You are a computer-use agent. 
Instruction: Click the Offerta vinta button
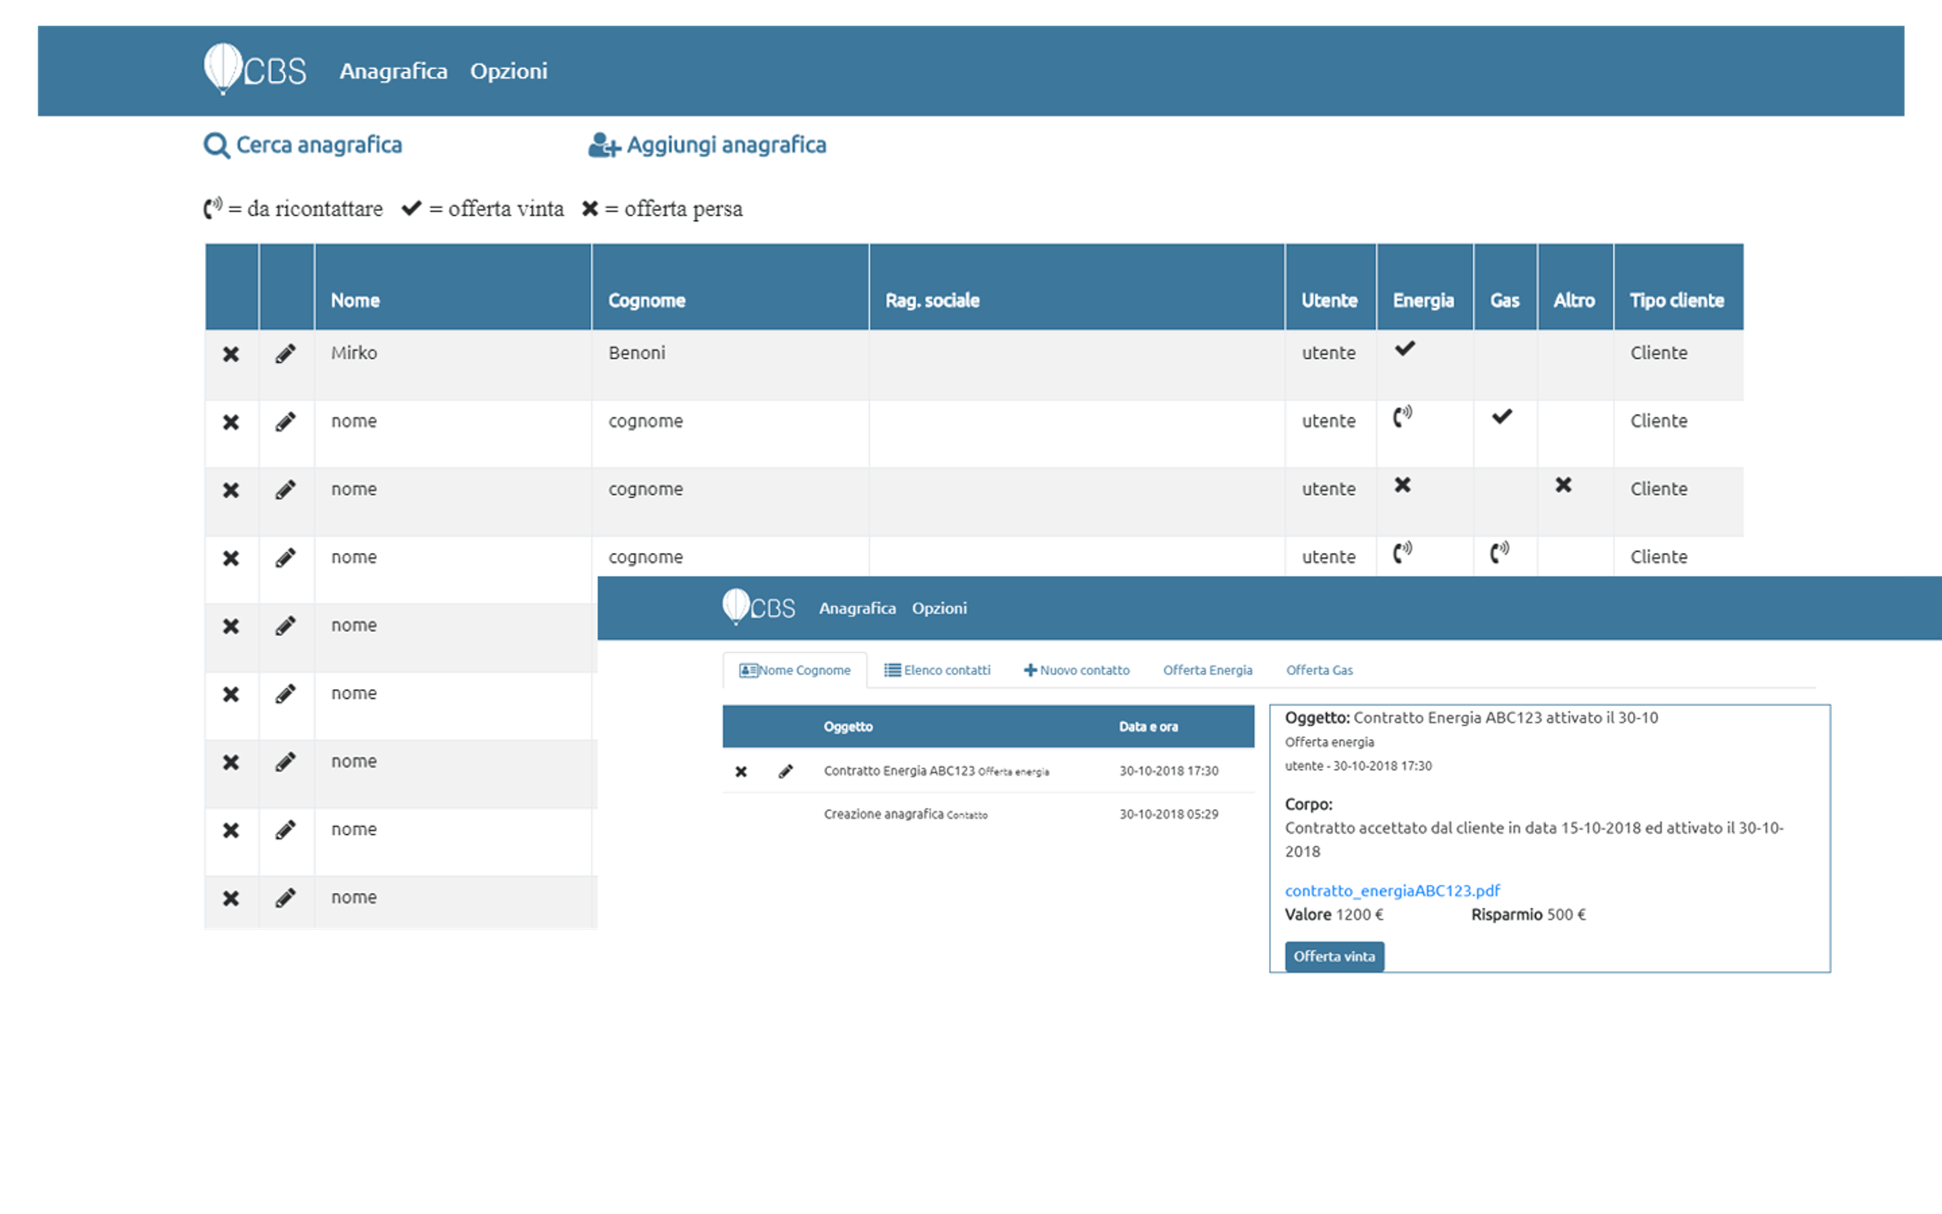pyautogui.click(x=1334, y=956)
